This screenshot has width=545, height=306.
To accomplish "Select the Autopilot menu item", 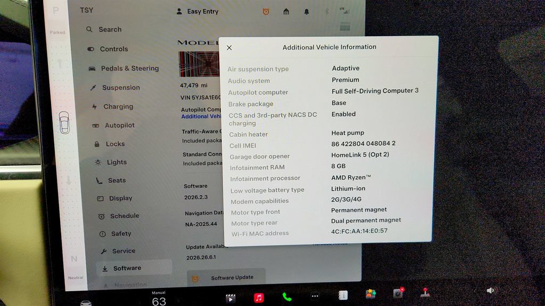I will coord(113,125).
